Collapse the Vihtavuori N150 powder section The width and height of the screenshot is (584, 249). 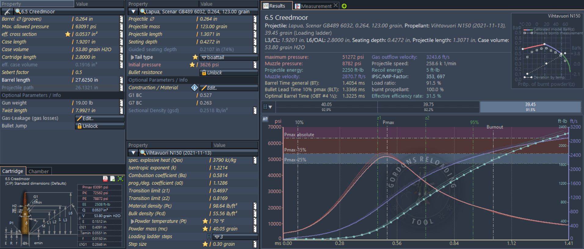click(133, 153)
